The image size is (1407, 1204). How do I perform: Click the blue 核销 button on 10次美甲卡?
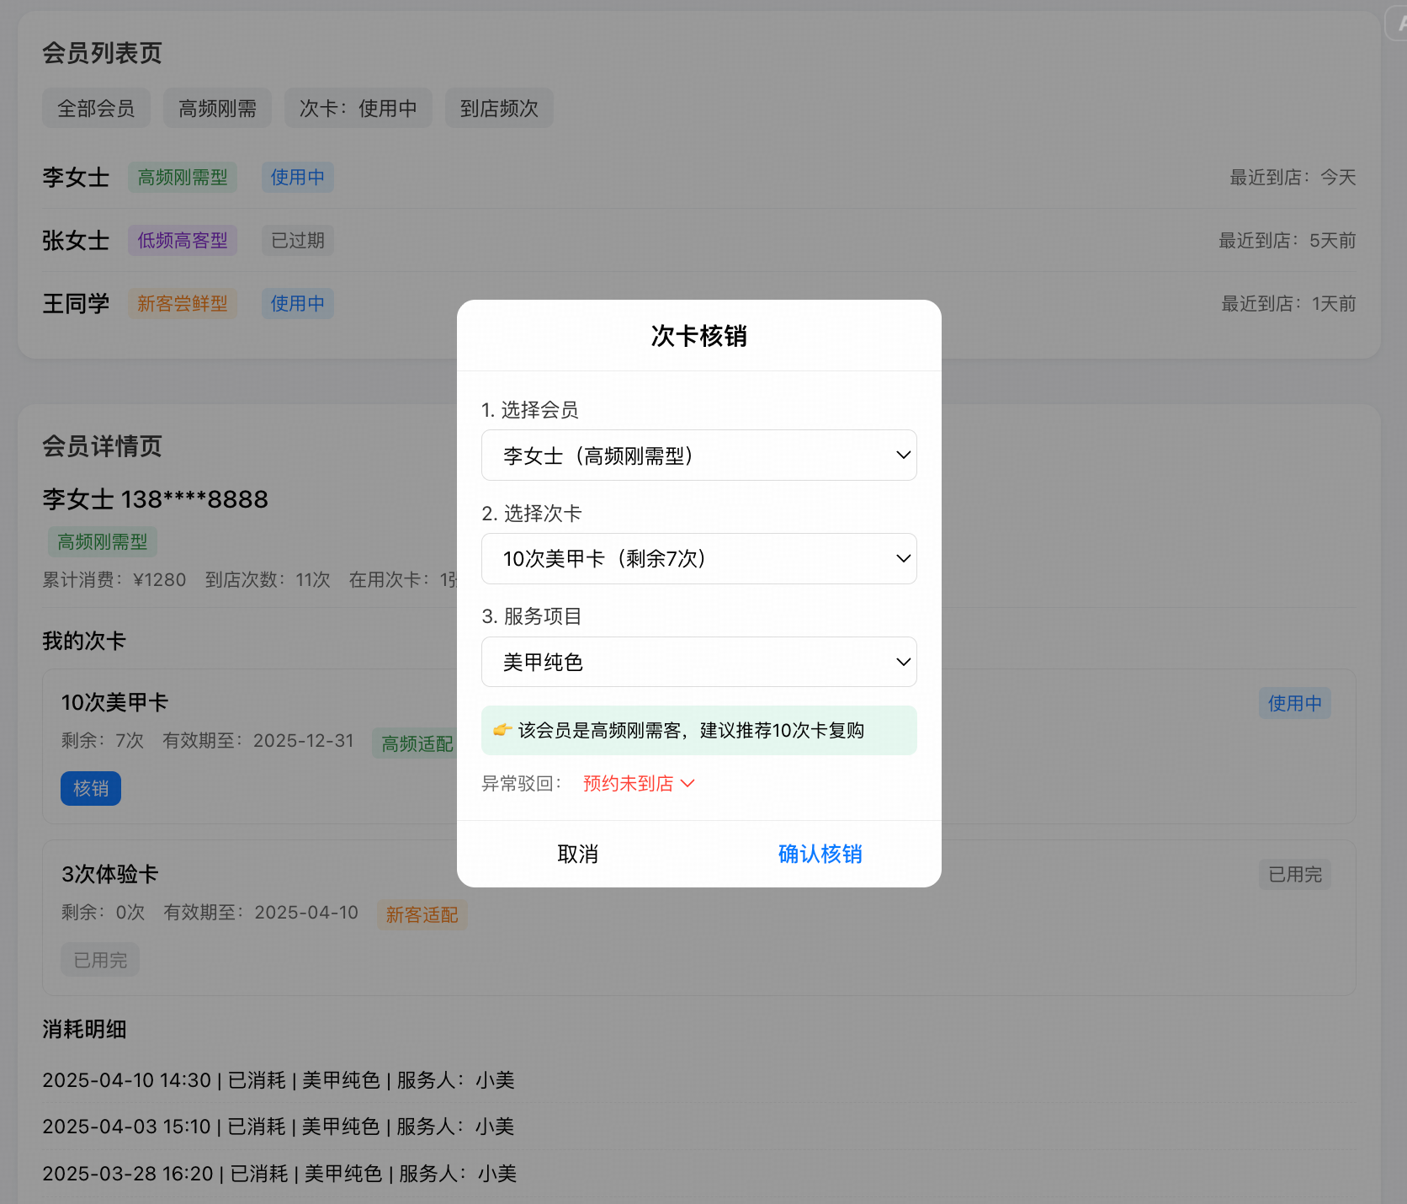coord(91,789)
